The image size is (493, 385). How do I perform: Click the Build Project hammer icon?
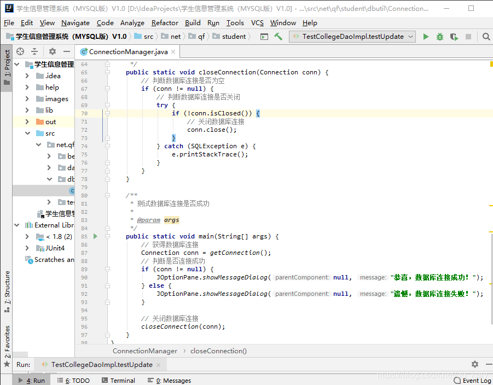click(x=278, y=37)
